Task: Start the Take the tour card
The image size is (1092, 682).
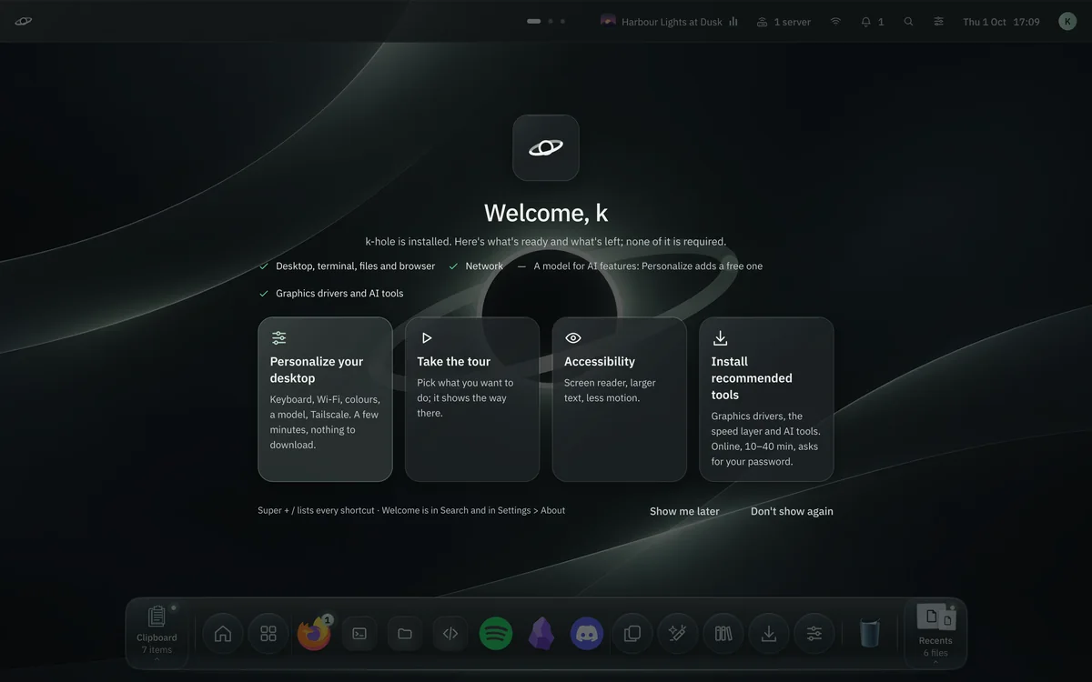Action: [472, 399]
